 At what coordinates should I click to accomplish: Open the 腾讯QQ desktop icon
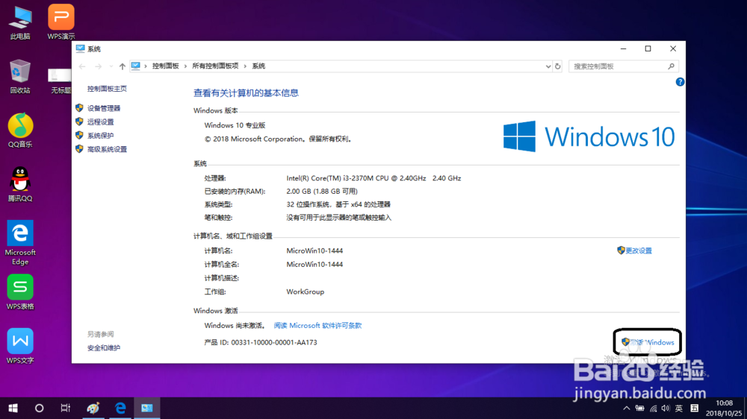20,185
